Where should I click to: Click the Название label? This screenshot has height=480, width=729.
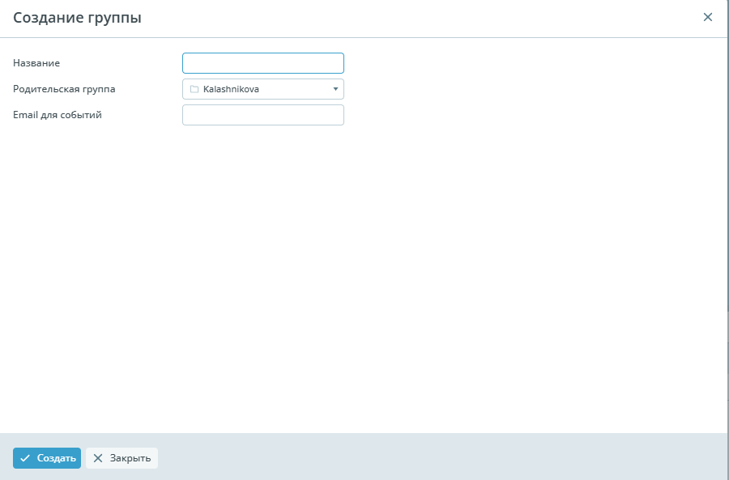coord(36,63)
